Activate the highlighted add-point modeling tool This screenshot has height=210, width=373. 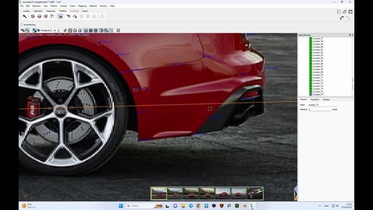61,16
